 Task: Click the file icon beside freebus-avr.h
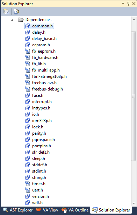28,83
